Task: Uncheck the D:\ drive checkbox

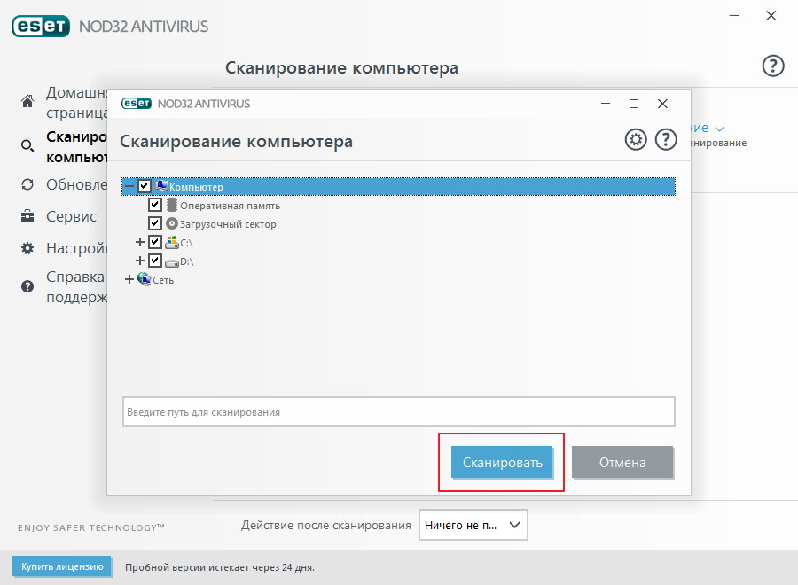Action: [155, 261]
